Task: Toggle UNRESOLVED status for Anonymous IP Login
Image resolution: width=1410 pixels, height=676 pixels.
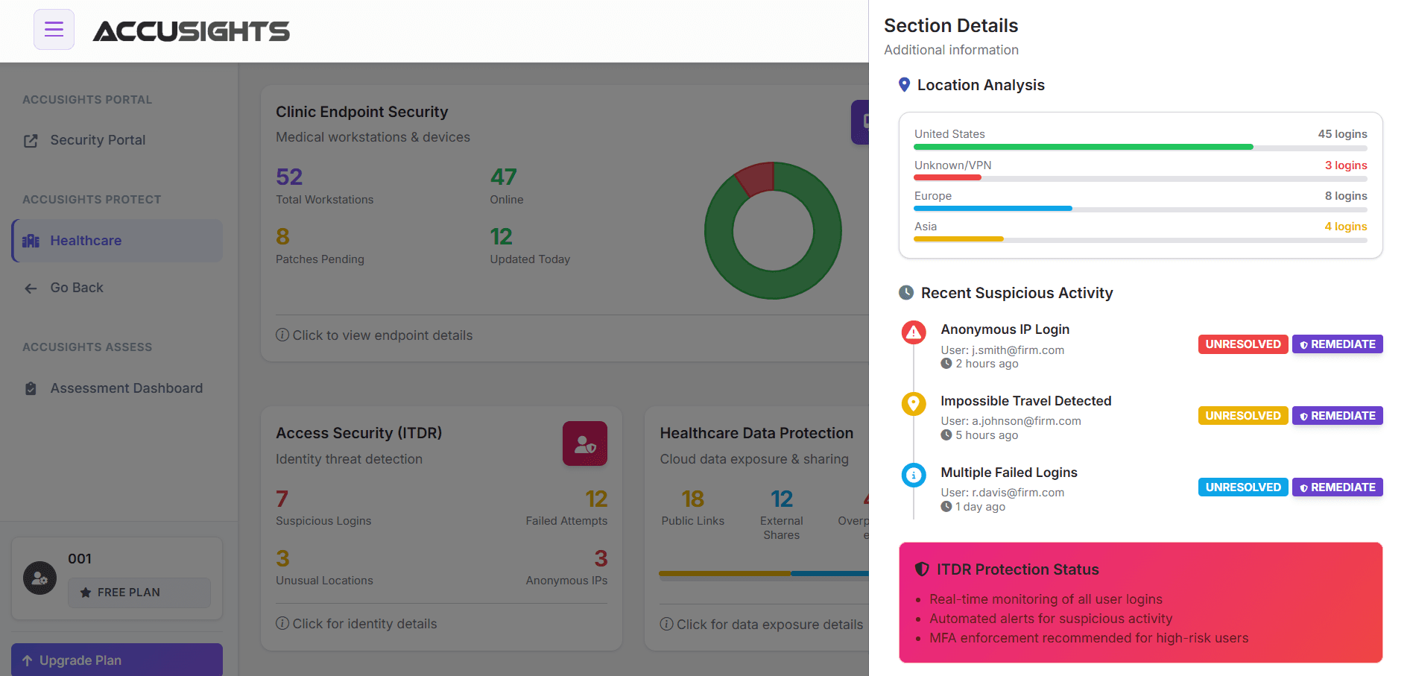Action: point(1242,344)
